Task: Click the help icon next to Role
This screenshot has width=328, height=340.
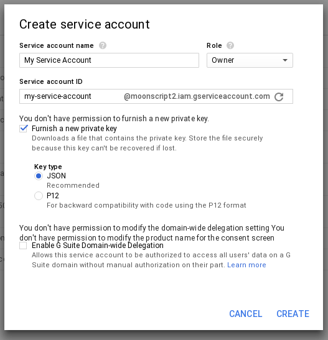Action: (230, 45)
